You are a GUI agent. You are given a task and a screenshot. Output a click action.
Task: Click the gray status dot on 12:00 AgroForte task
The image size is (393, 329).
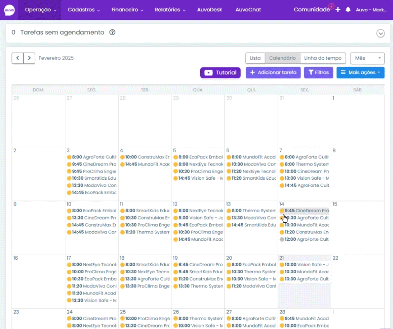click(282, 239)
